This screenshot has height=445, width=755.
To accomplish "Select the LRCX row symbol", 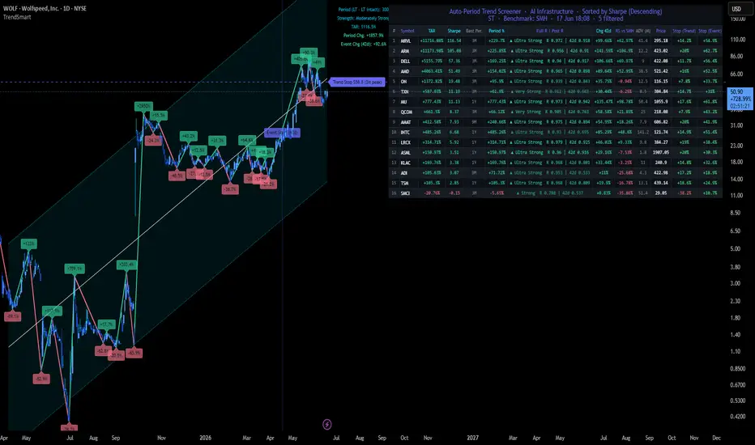I will pos(406,142).
